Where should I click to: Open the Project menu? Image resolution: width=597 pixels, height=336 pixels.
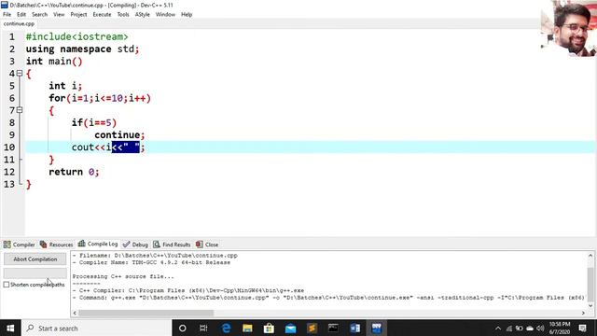point(78,15)
